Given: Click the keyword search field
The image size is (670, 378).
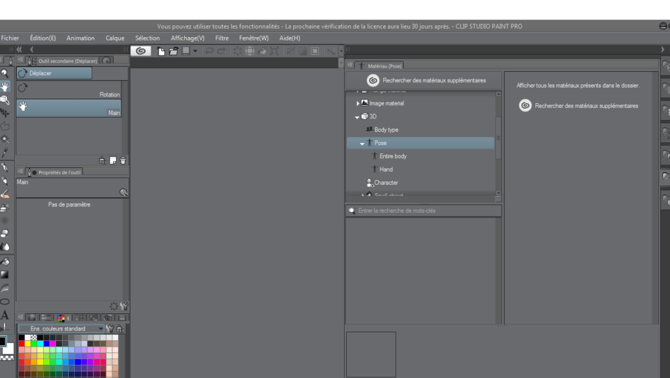Looking at the screenshot, I should (x=424, y=211).
